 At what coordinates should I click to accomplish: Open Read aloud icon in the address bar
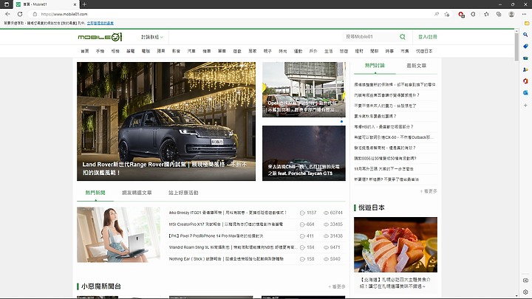437,14
